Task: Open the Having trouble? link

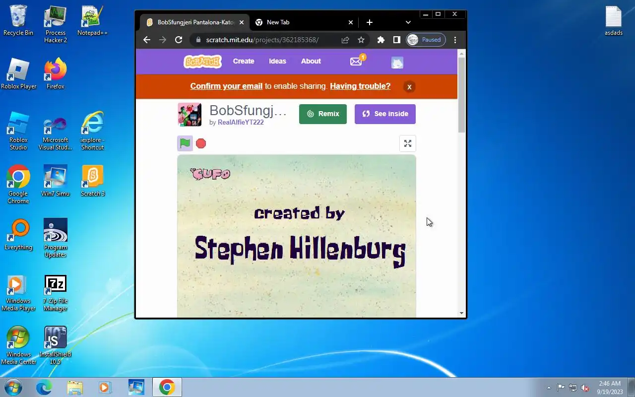Action: (x=360, y=86)
